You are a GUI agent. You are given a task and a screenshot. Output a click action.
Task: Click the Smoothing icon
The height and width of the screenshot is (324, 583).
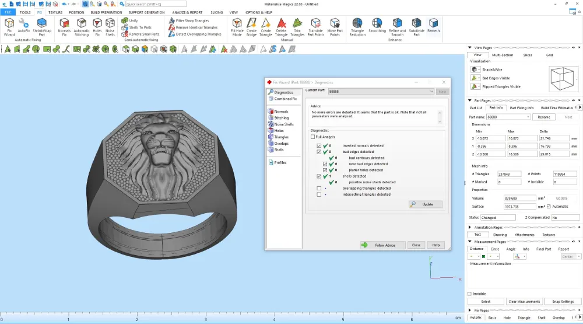377,25
